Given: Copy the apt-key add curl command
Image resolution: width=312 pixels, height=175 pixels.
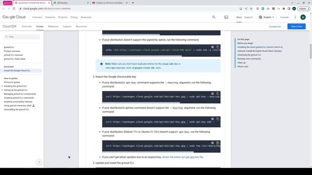Looking at the screenshot, I should point(218,119).
